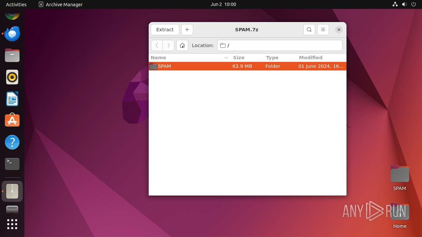
Task: Close the SPAM.7z window
Action: pyautogui.click(x=339, y=30)
